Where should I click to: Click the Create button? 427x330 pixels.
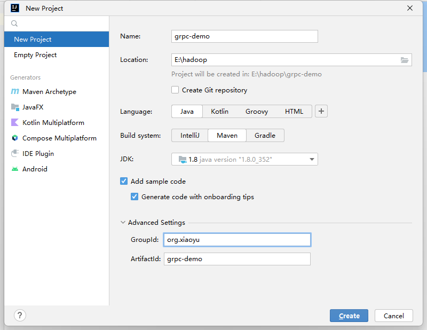point(349,316)
